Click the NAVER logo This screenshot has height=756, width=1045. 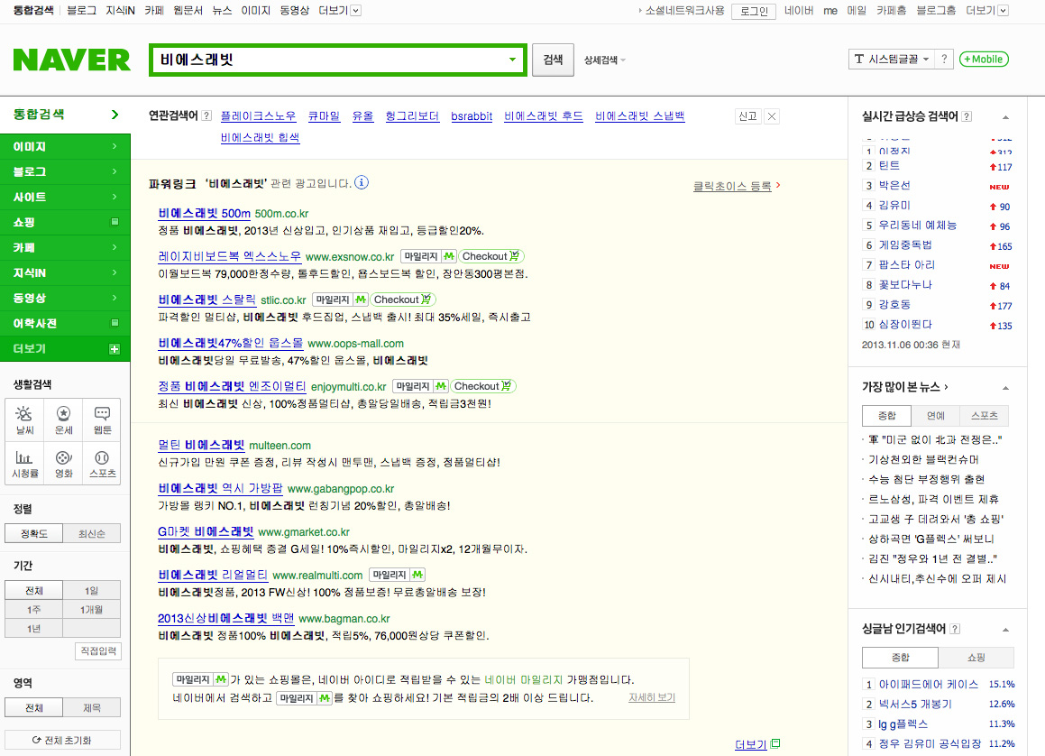coord(71,60)
